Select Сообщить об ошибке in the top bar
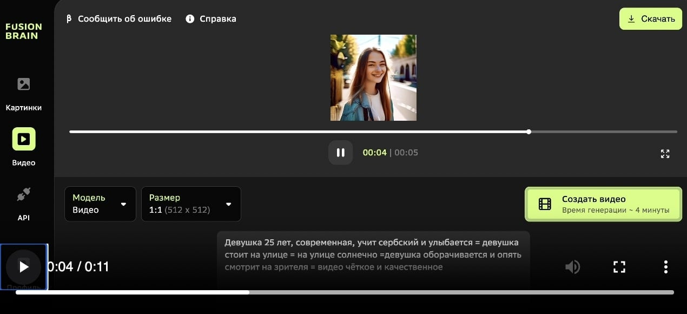Image resolution: width=687 pixels, height=314 pixels. point(125,18)
